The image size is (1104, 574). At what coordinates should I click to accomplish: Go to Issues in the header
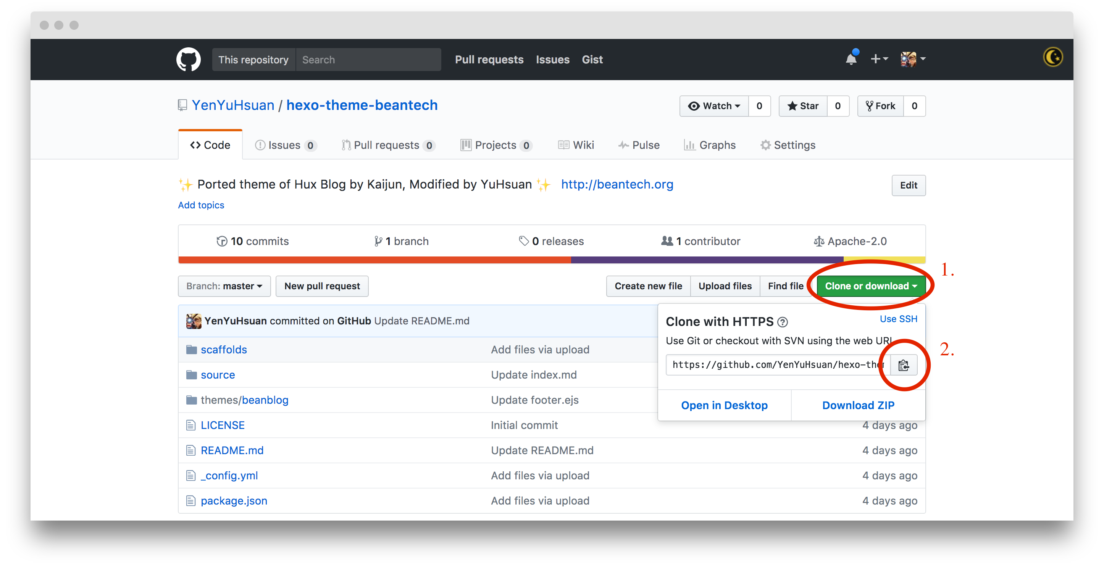(552, 60)
